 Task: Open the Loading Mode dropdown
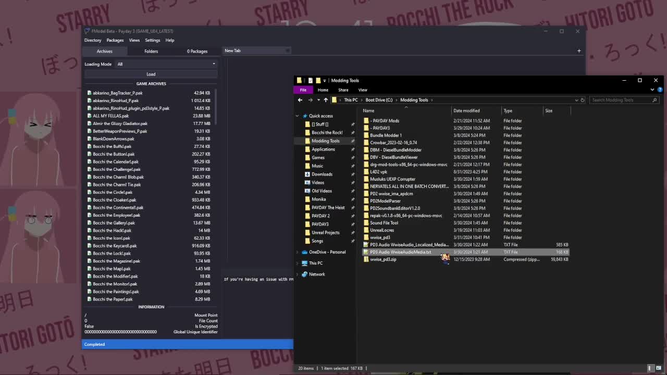coord(166,64)
